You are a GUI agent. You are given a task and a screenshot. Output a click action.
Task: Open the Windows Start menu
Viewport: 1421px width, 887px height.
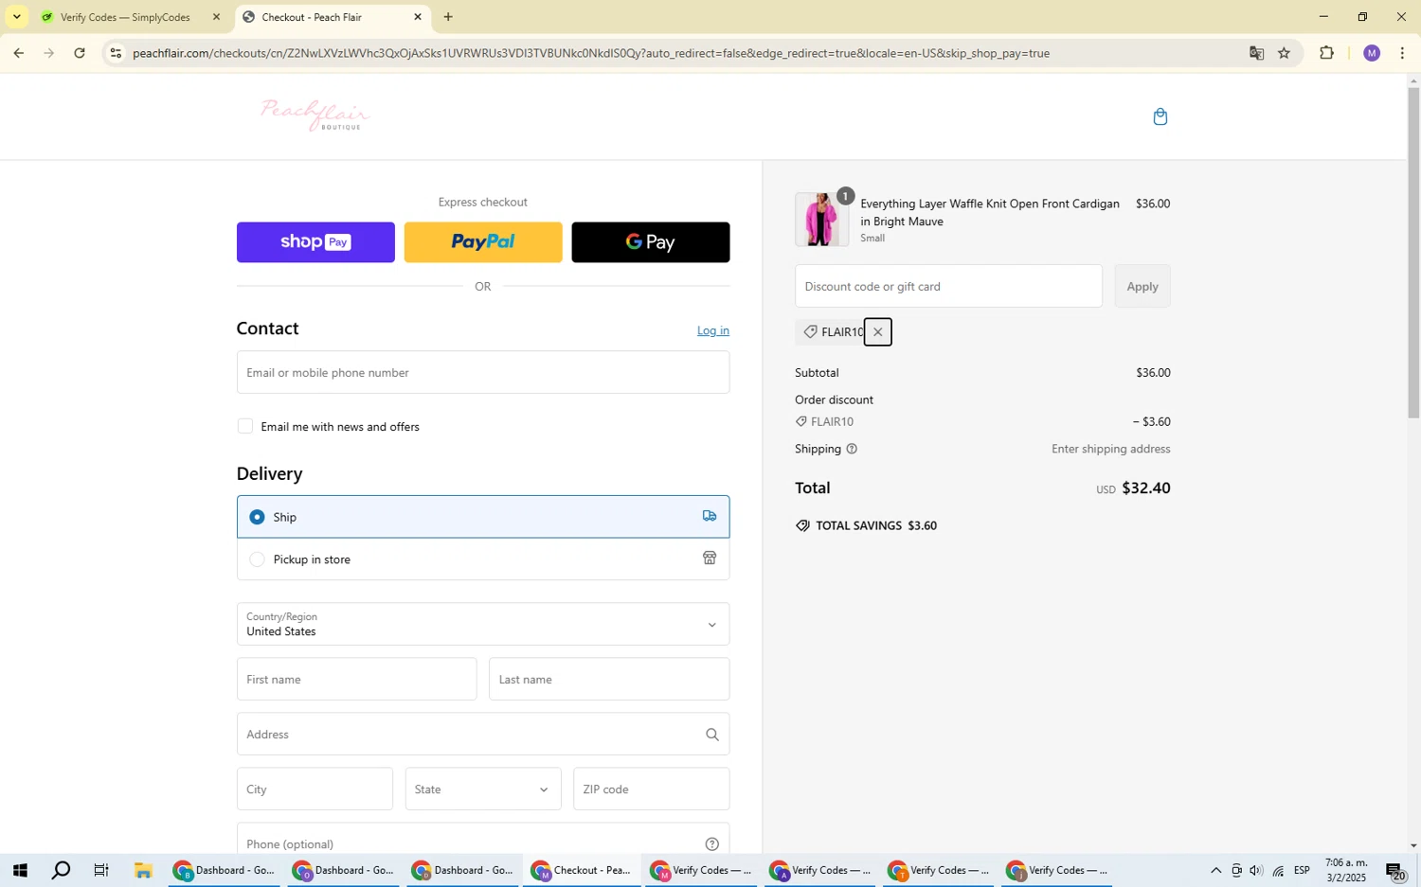tap(19, 871)
